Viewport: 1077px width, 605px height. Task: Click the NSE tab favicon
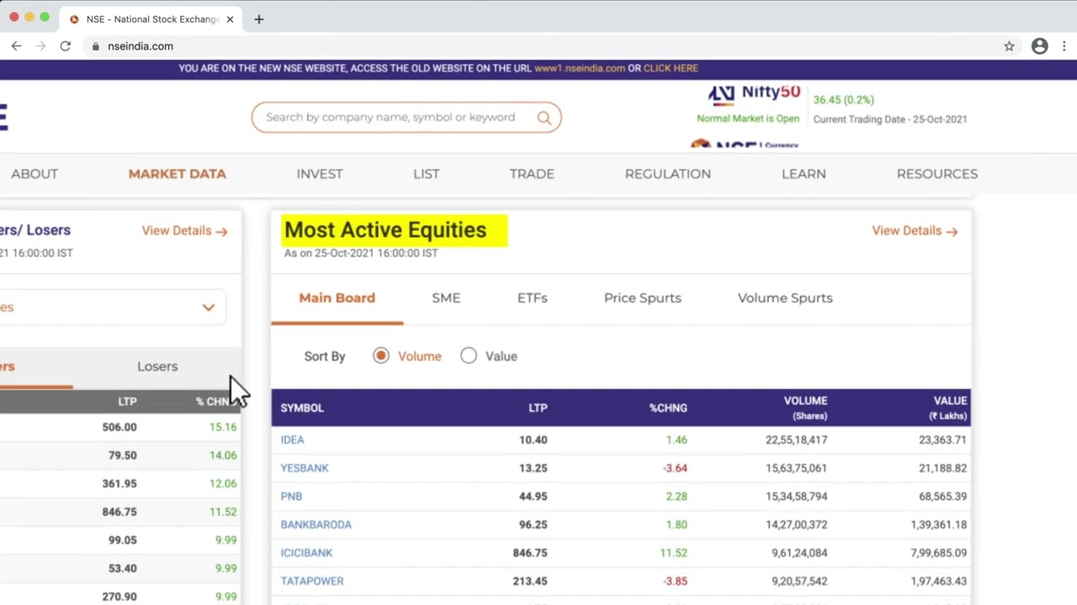click(x=74, y=18)
